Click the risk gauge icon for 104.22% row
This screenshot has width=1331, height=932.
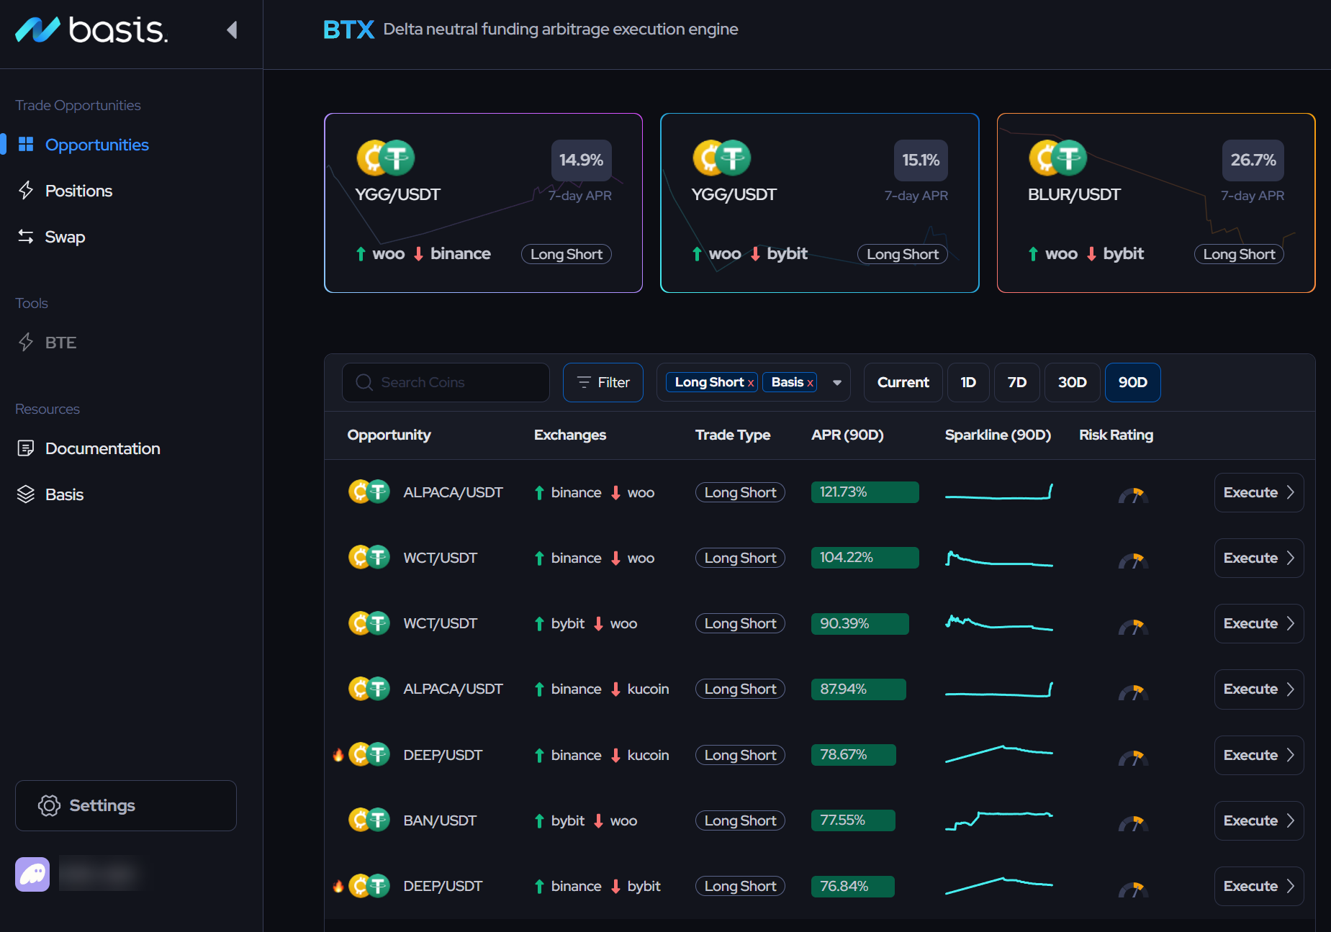point(1133,560)
